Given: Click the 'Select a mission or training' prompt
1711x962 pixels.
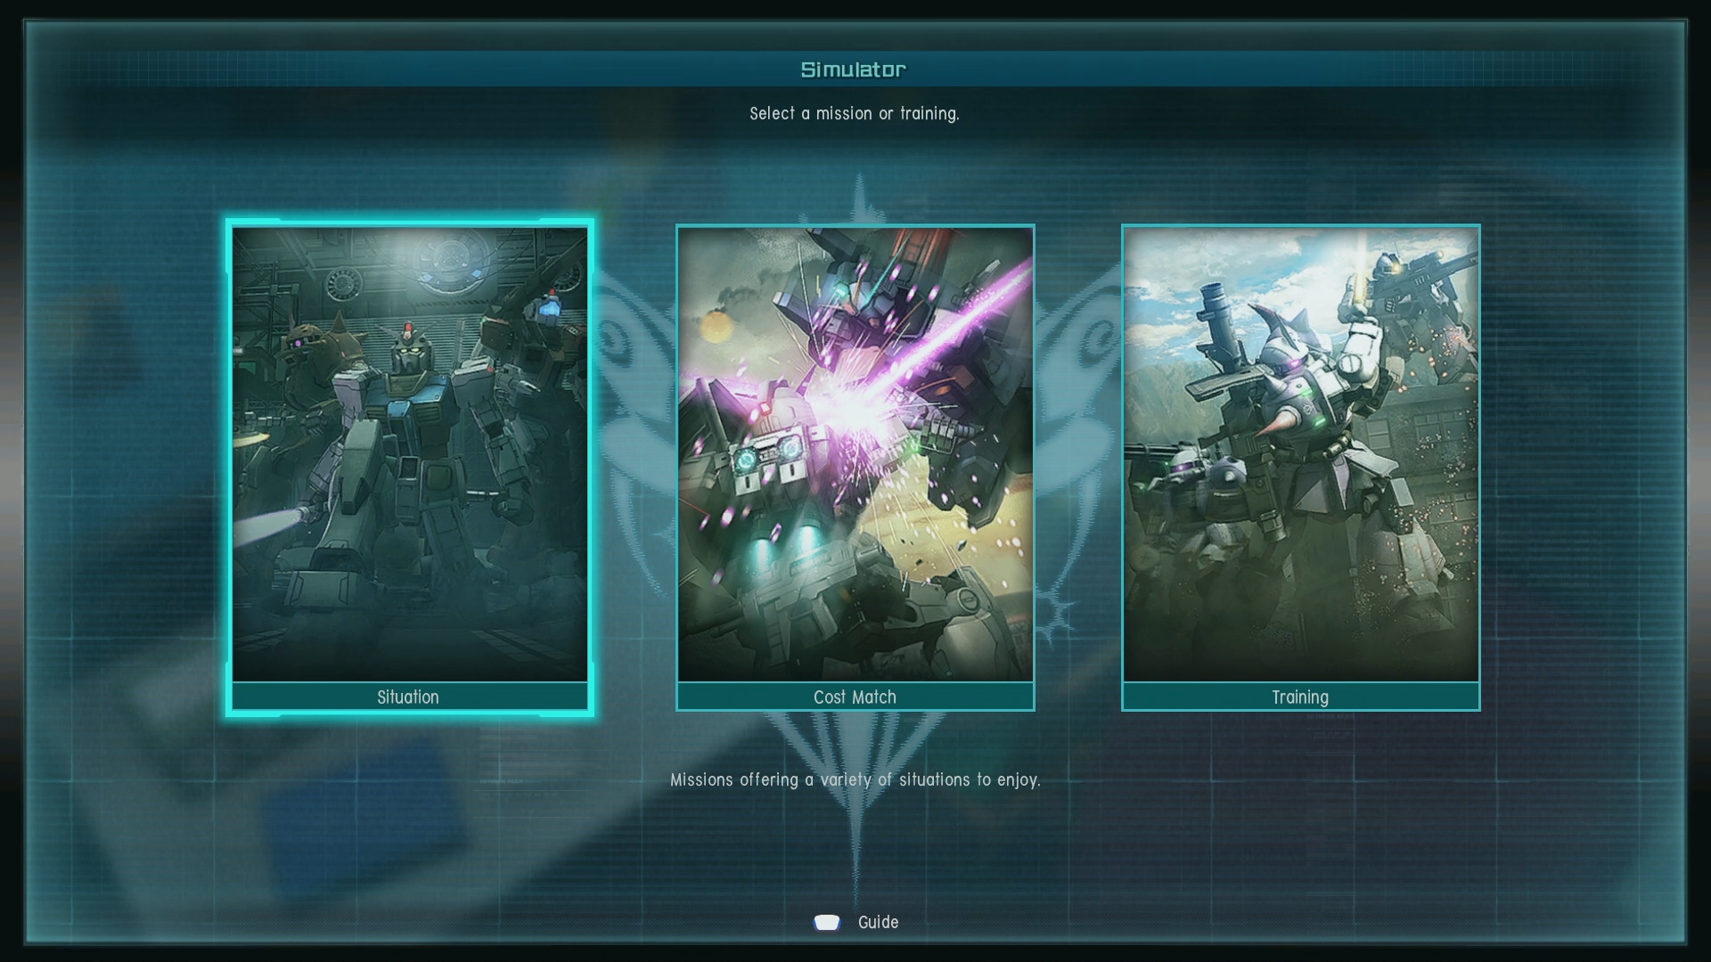Looking at the screenshot, I should (854, 113).
